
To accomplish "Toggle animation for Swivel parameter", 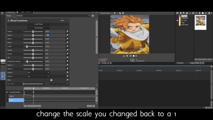I will [x=67, y=54].
